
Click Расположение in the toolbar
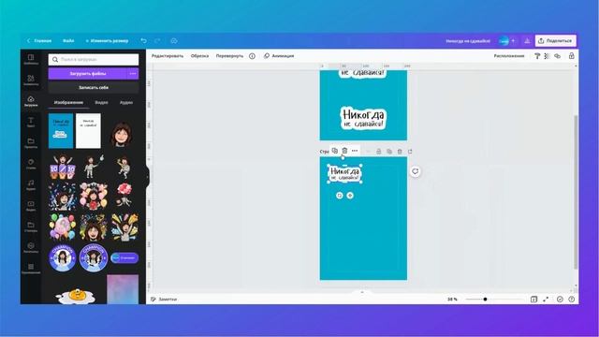pyautogui.click(x=509, y=56)
